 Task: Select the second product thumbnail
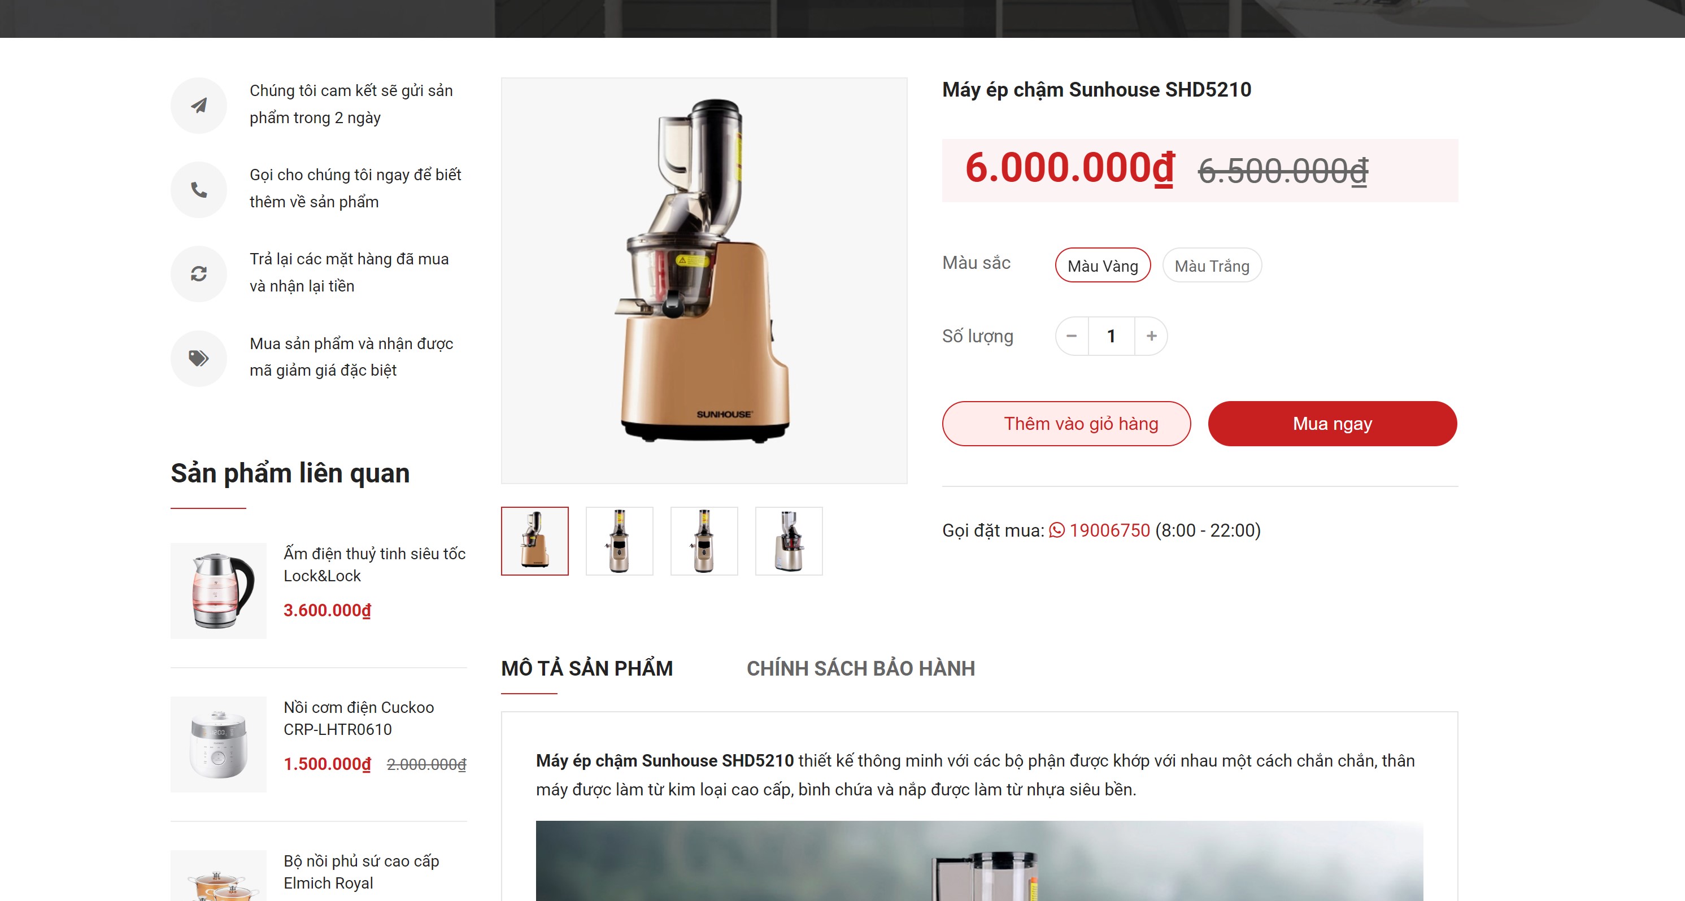(619, 541)
